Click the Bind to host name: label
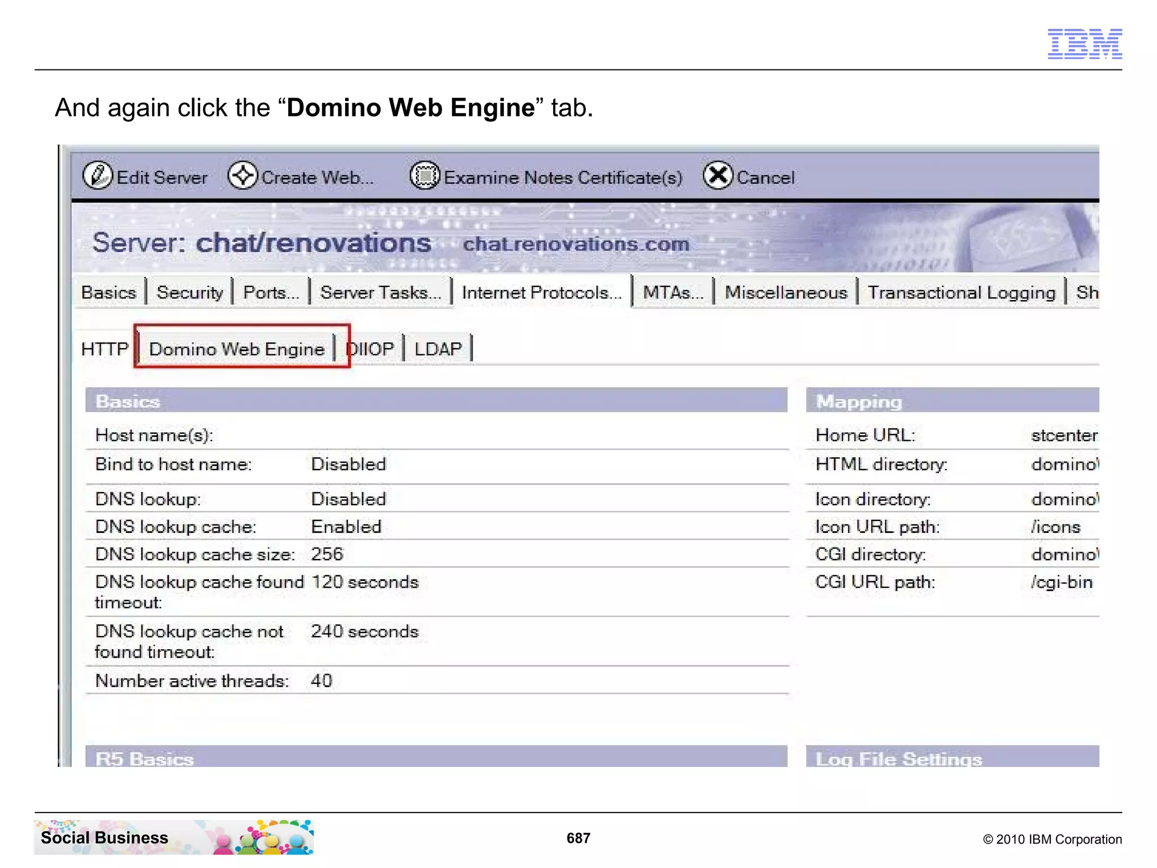Viewport: 1157px width, 868px height. [x=173, y=464]
